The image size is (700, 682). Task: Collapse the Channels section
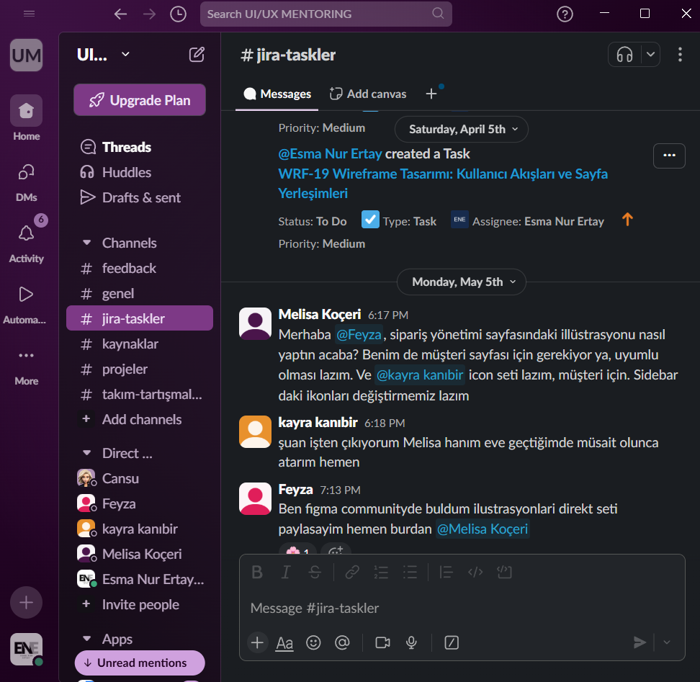point(89,243)
